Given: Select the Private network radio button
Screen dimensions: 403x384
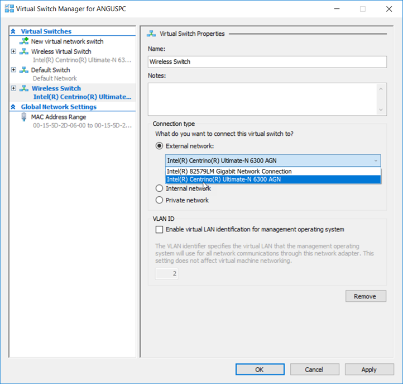Looking at the screenshot, I should (x=159, y=200).
